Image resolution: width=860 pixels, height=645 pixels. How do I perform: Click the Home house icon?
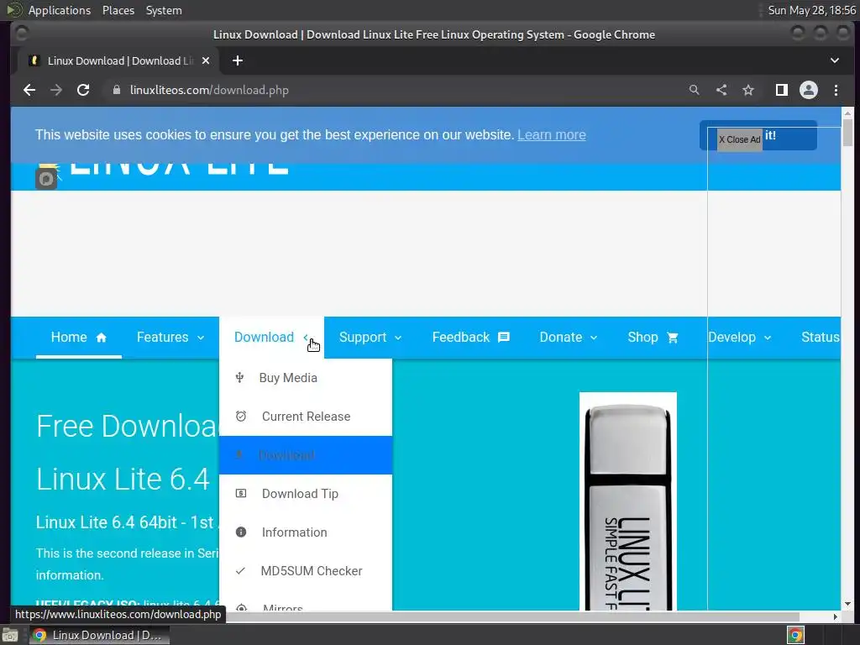tap(102, 338)
